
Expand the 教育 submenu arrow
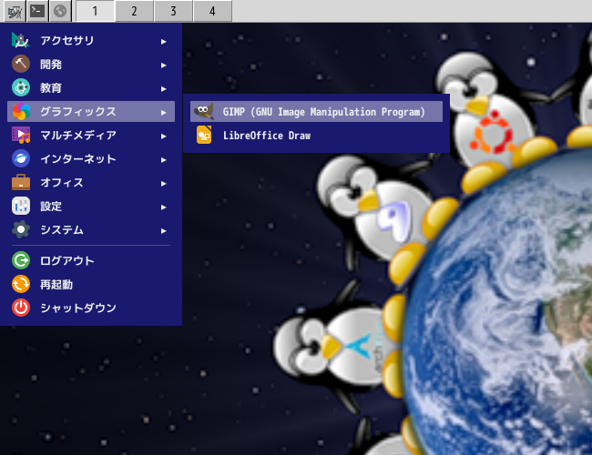163,89
